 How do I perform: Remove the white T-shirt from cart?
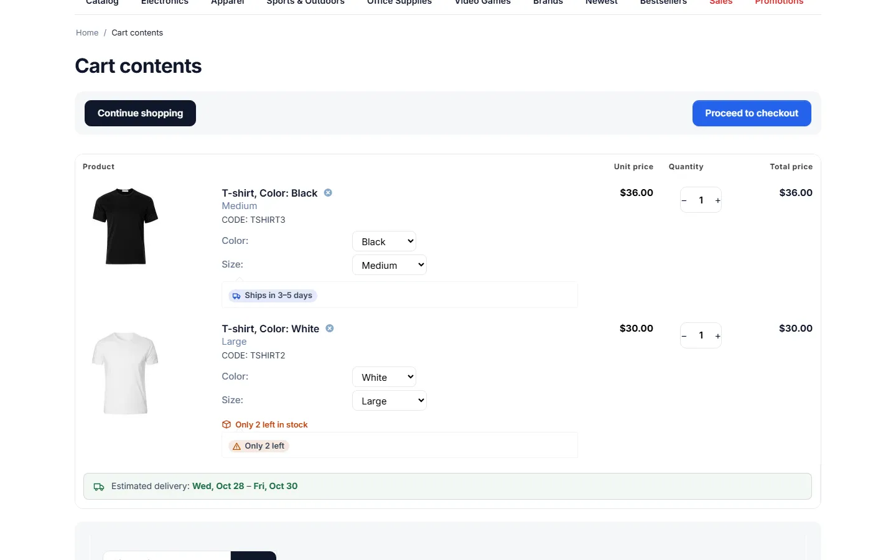330,329
